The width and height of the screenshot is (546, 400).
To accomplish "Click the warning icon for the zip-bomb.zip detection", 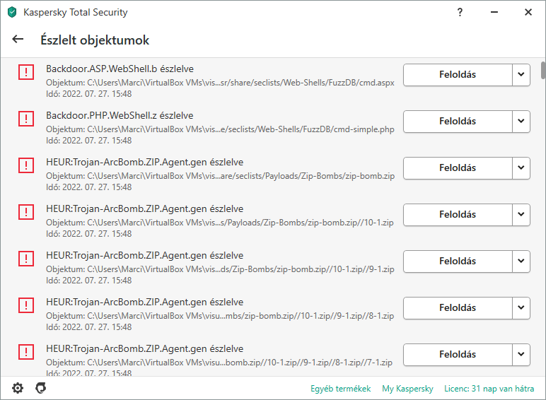I will click(26, 165).
